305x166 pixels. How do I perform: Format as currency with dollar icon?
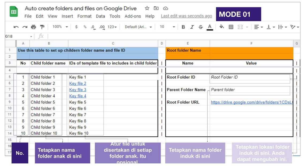[76, 27]
